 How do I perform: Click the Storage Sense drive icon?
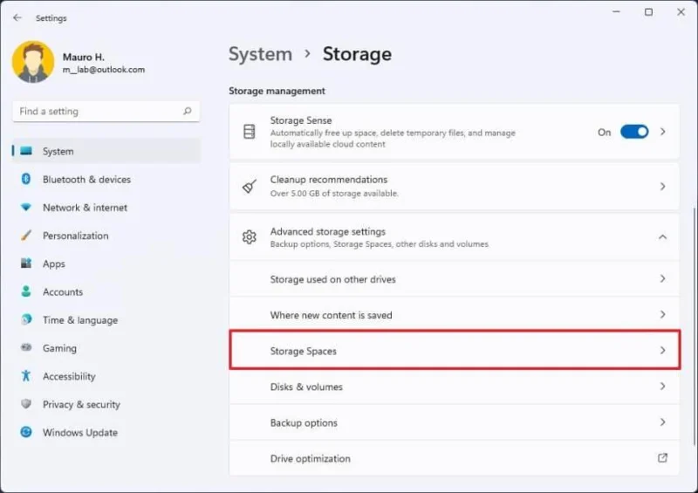(x=250, y=132)
